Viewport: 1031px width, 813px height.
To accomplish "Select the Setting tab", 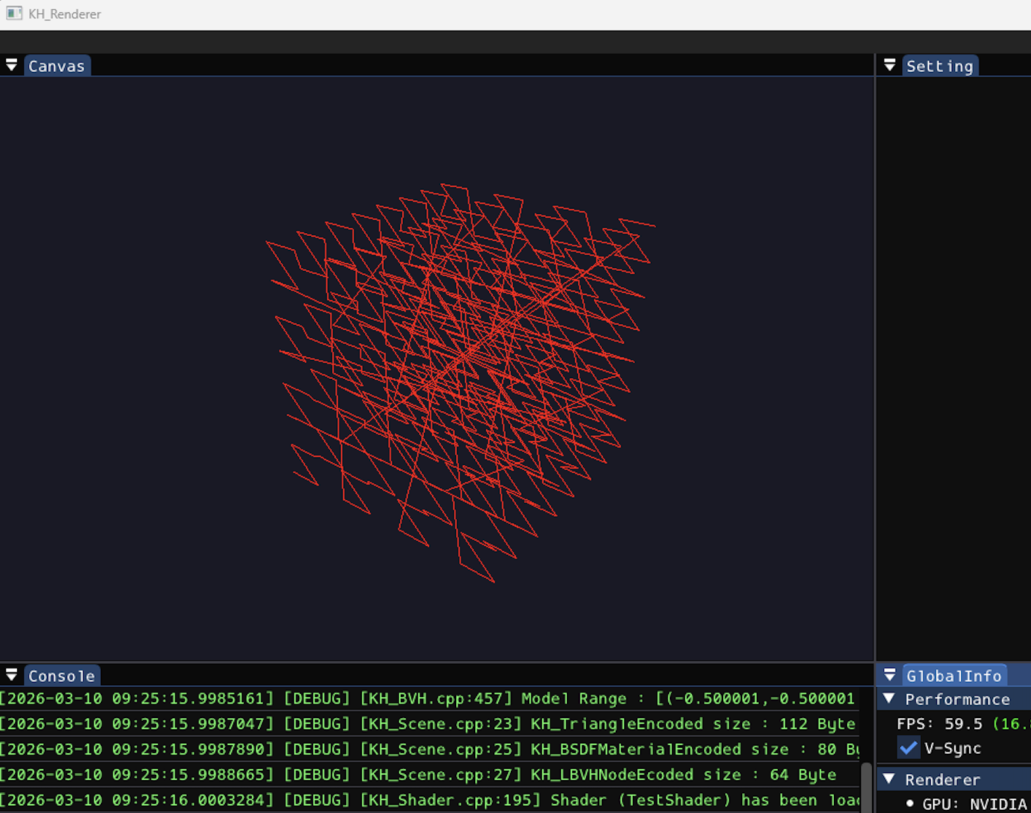I will 939,66.
